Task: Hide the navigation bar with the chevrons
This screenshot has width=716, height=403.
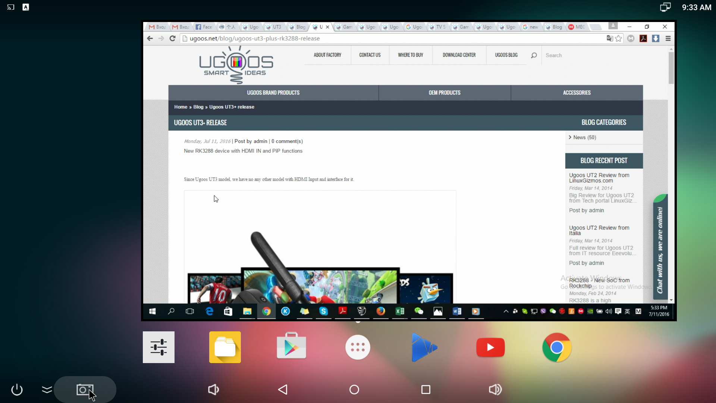Action: 47,390
